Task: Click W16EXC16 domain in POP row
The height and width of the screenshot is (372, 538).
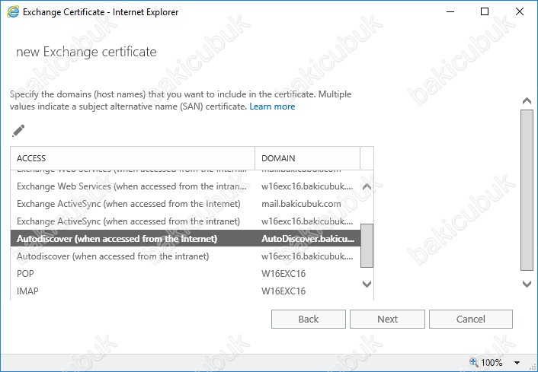Action: [x=283, y=274]
